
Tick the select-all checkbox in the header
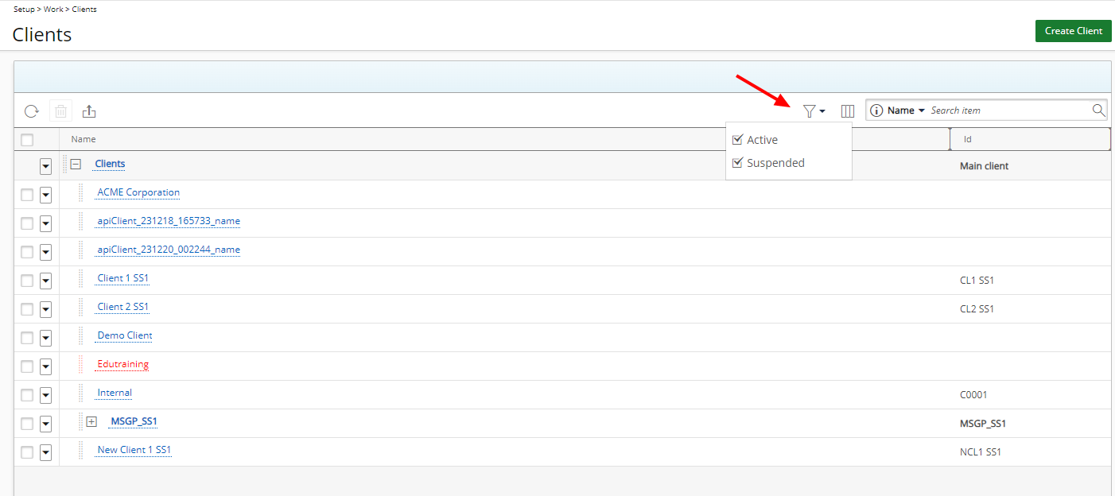pyautogui.click(x=26, y=139)
